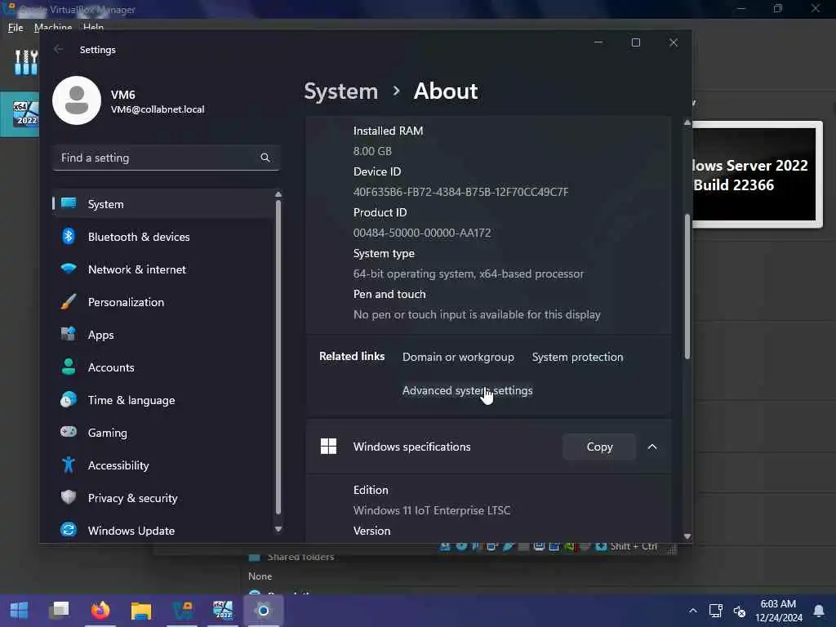Click the sidebar scroll up arrow
Image resolution: width=836 pixels, height=627 pixels.
click(278, 194)
